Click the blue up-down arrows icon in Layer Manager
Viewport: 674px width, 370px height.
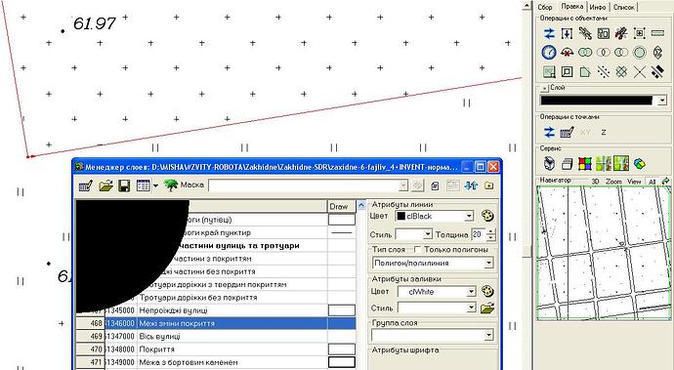(x=471, y=185)
